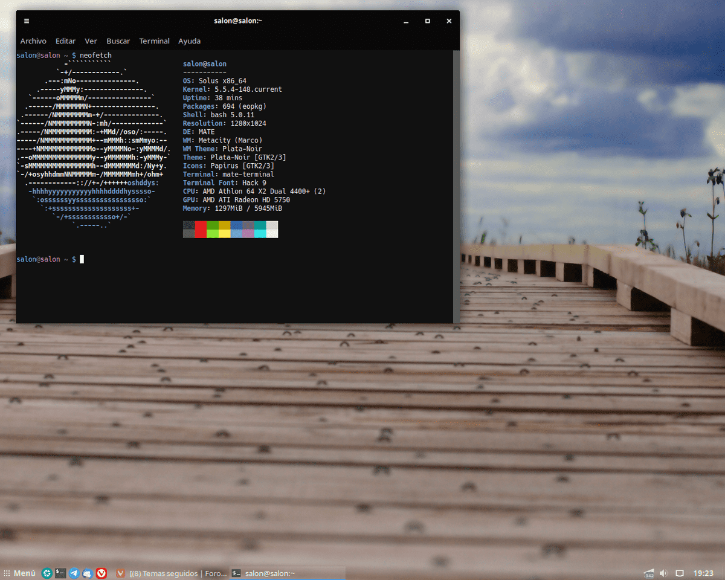Click the Packages: 694 (eopkg) line
This screenshot has height=580, width=725.
(x=225, y=106)
